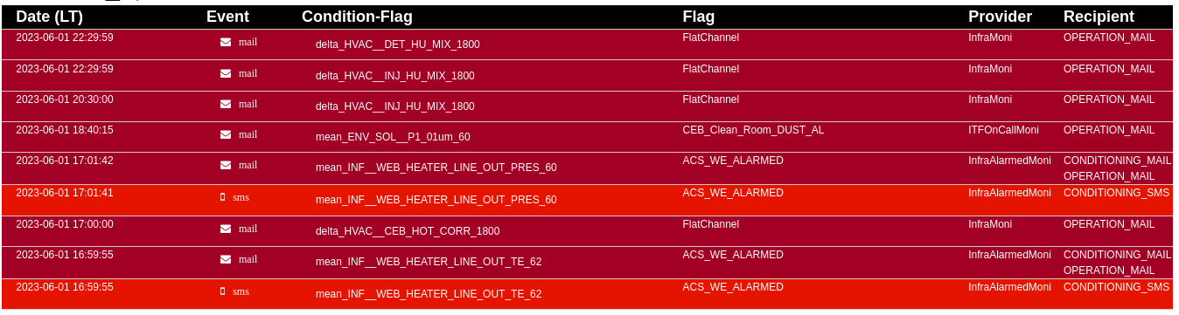
Task: Click the Flag column header
Action: (699, 17)
